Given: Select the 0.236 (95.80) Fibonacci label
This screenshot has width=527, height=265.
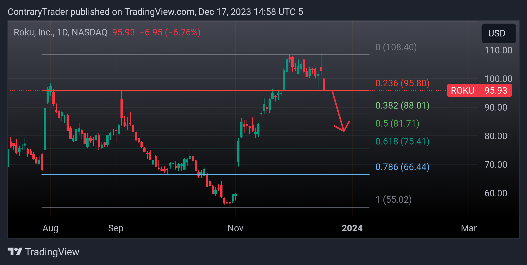Looking at the screenshot, I should pyautogui.click(x=402, y=83).
